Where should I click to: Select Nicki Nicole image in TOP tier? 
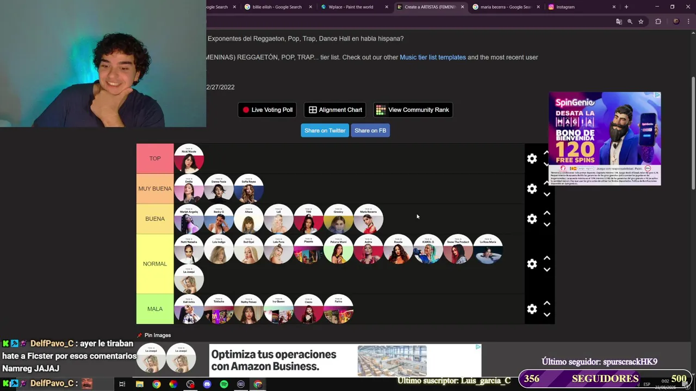[x=189, y=159]
